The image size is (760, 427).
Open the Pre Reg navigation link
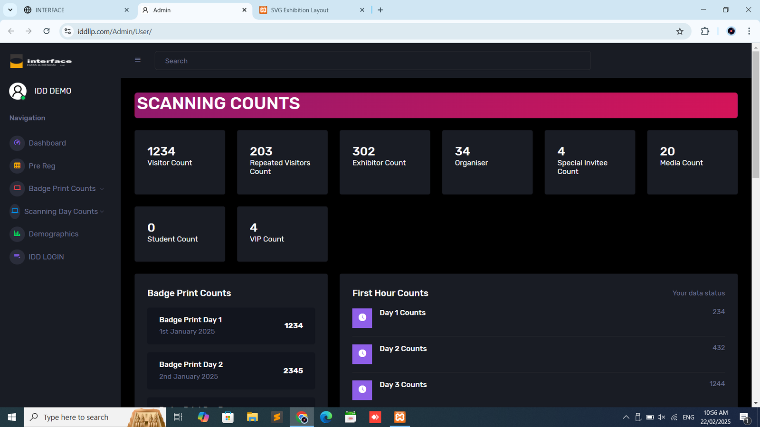[42, 166]
